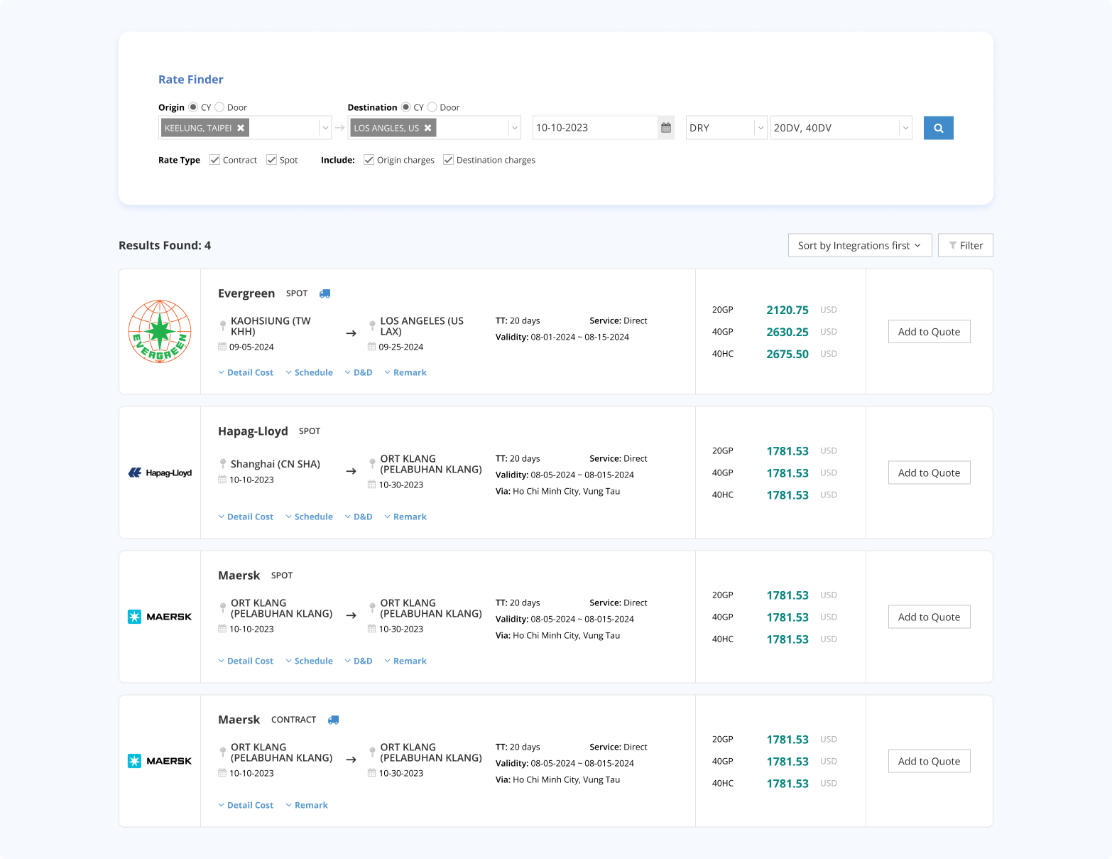
Task: Remove the KEELUNG, TAIPEI origin tag
Action: pyautogui.click(x=241, y=128)
